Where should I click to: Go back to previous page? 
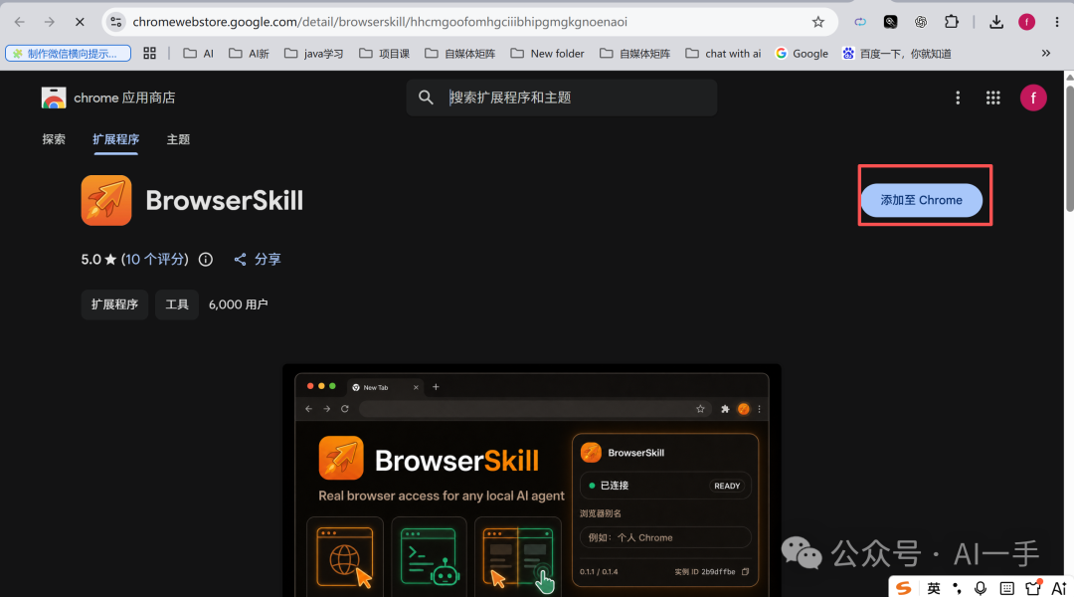[19, 22]
